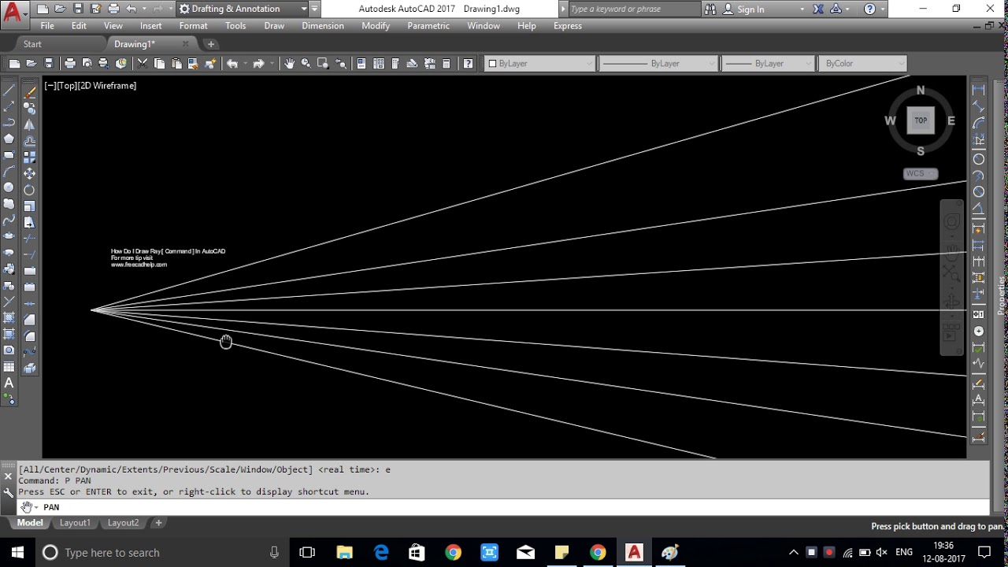The width and height of the screenshot is (1008, 567).
Task: Open Dimension Style manager icon
Action: click(979, 435)
